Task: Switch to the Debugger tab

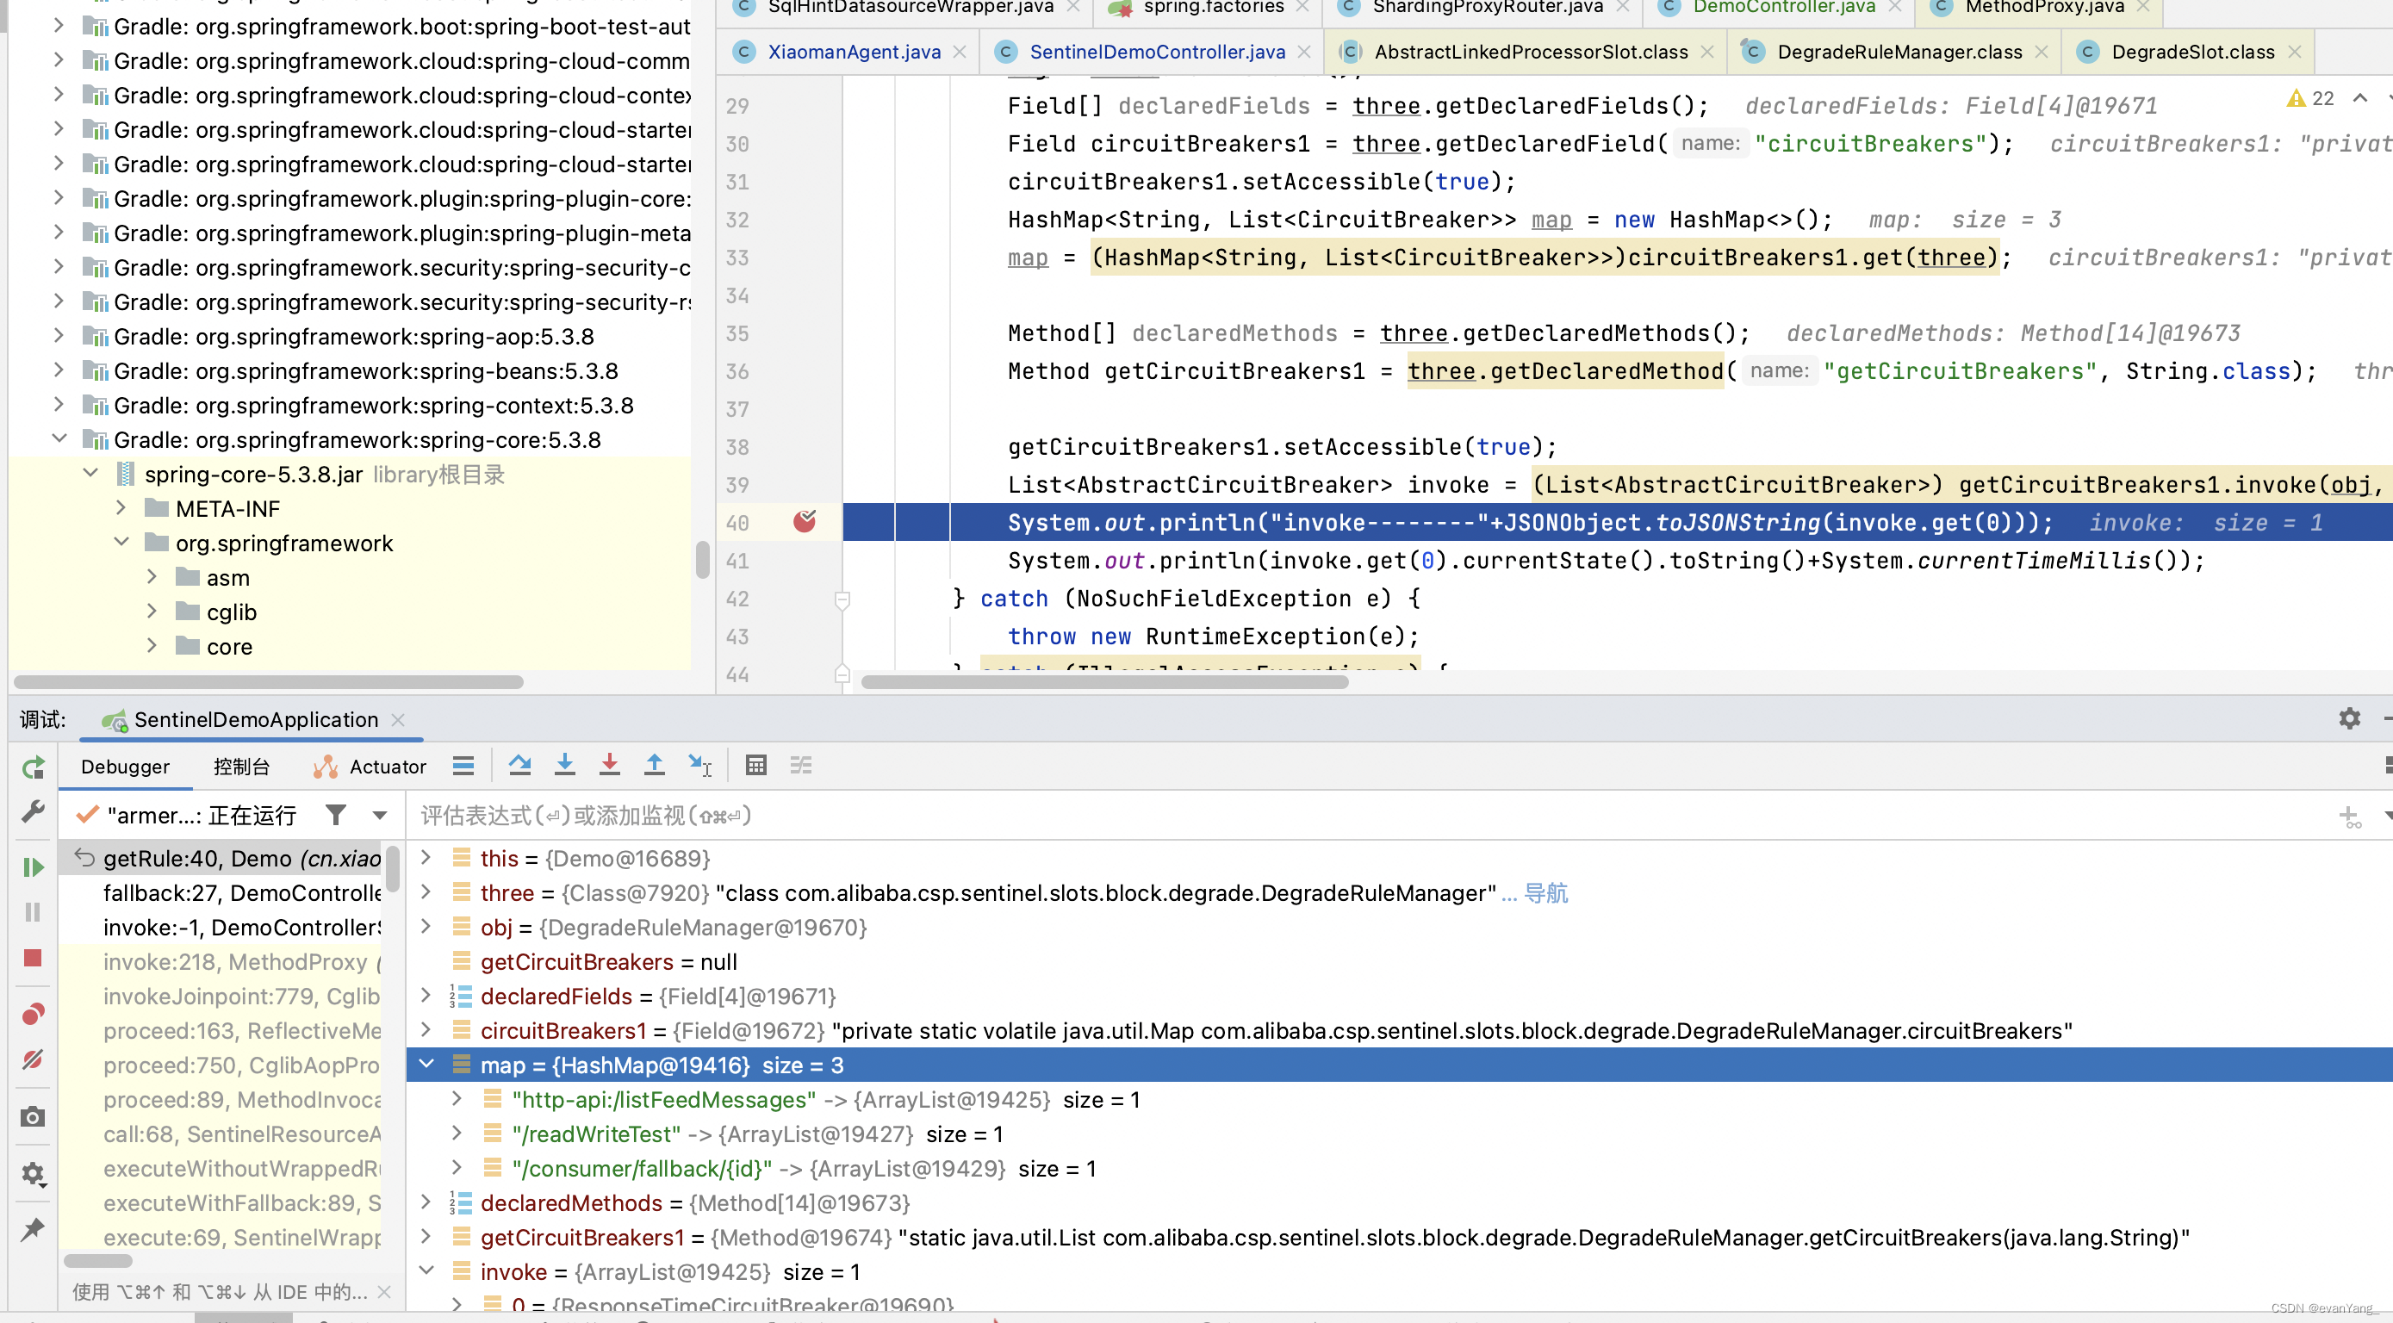Action: pyautogui.click(x=126, y=767)
